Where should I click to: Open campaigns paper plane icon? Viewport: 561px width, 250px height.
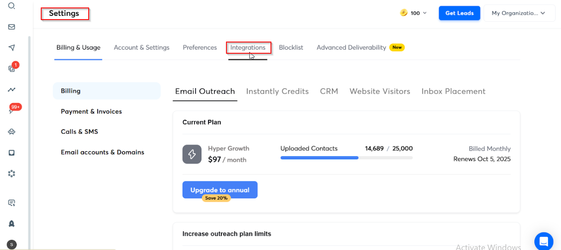[12, 48]
